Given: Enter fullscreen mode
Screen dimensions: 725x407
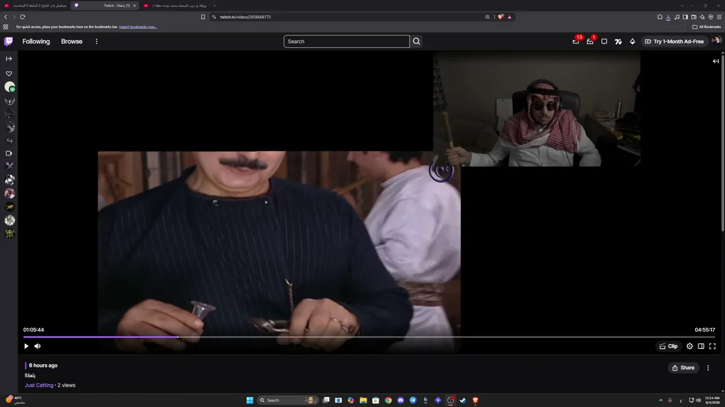Looking at the screenshot, I should (x=713, y=346).
